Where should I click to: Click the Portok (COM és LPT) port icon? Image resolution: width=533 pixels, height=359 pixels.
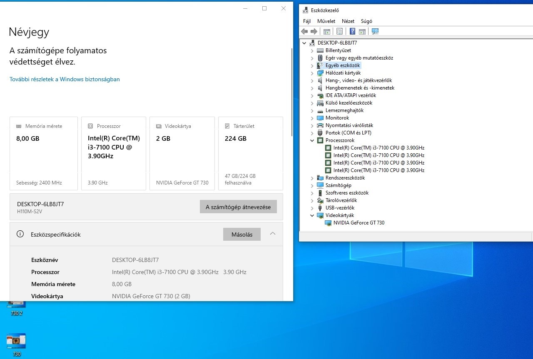click(320, 133)
